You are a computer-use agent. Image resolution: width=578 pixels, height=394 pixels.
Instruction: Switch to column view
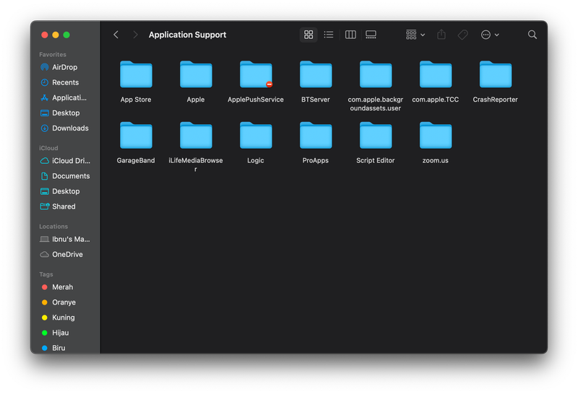[350, 35]
